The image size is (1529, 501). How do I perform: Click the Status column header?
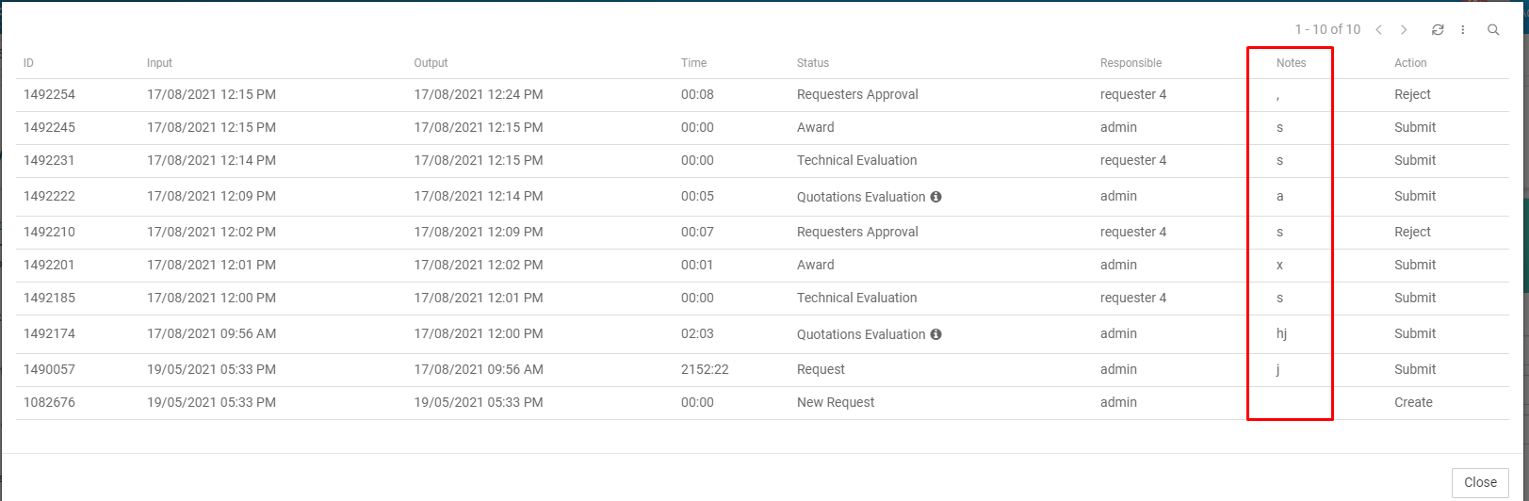pos(813,63)
